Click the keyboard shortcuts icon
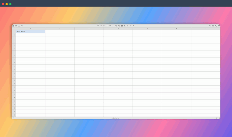232x137 pixels. point(219,26)
